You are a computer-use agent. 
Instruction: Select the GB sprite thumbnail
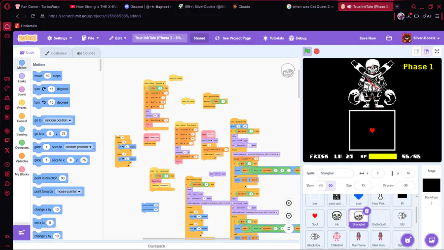point(402,218)
